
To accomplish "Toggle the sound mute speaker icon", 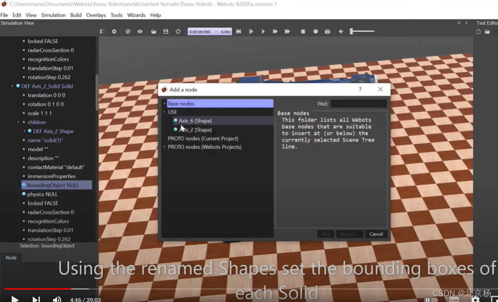I will [341, 31].
